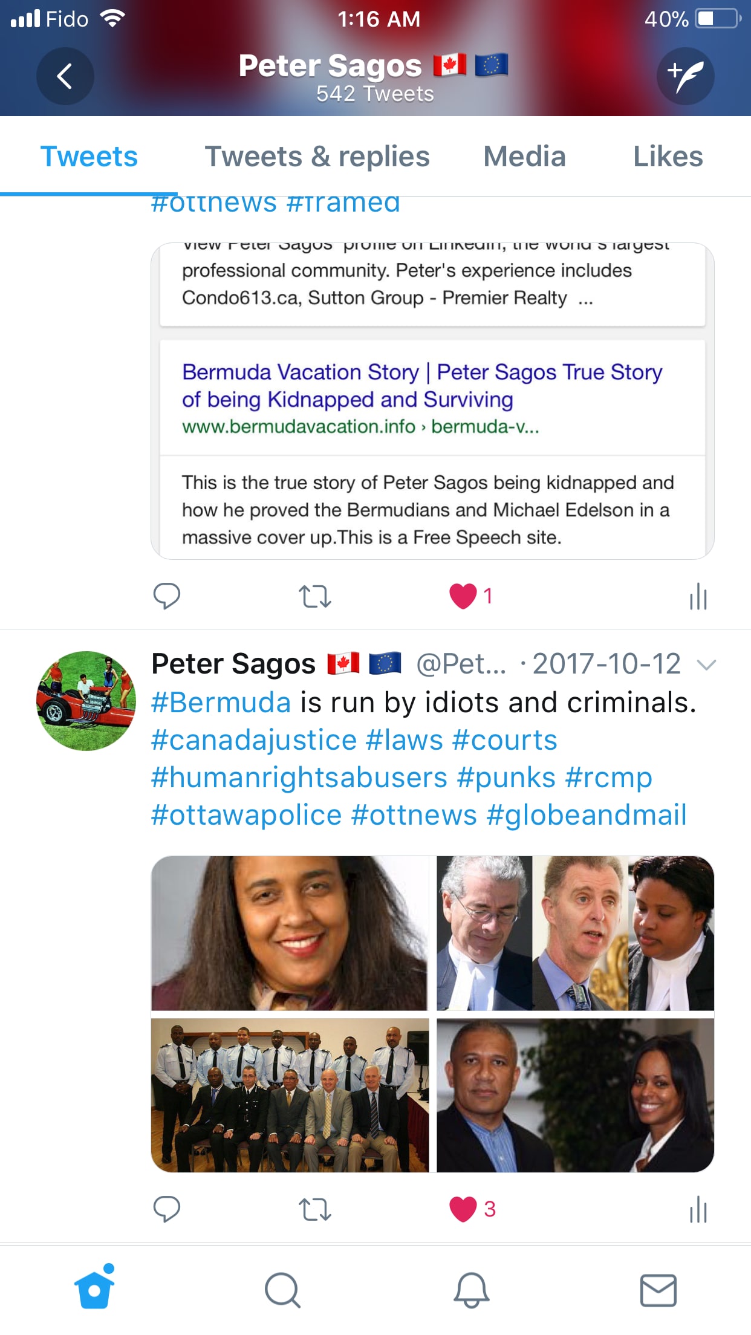Open Messages envelope icon
This screenshot has width=751, height=1335.
click(658, 1290)
